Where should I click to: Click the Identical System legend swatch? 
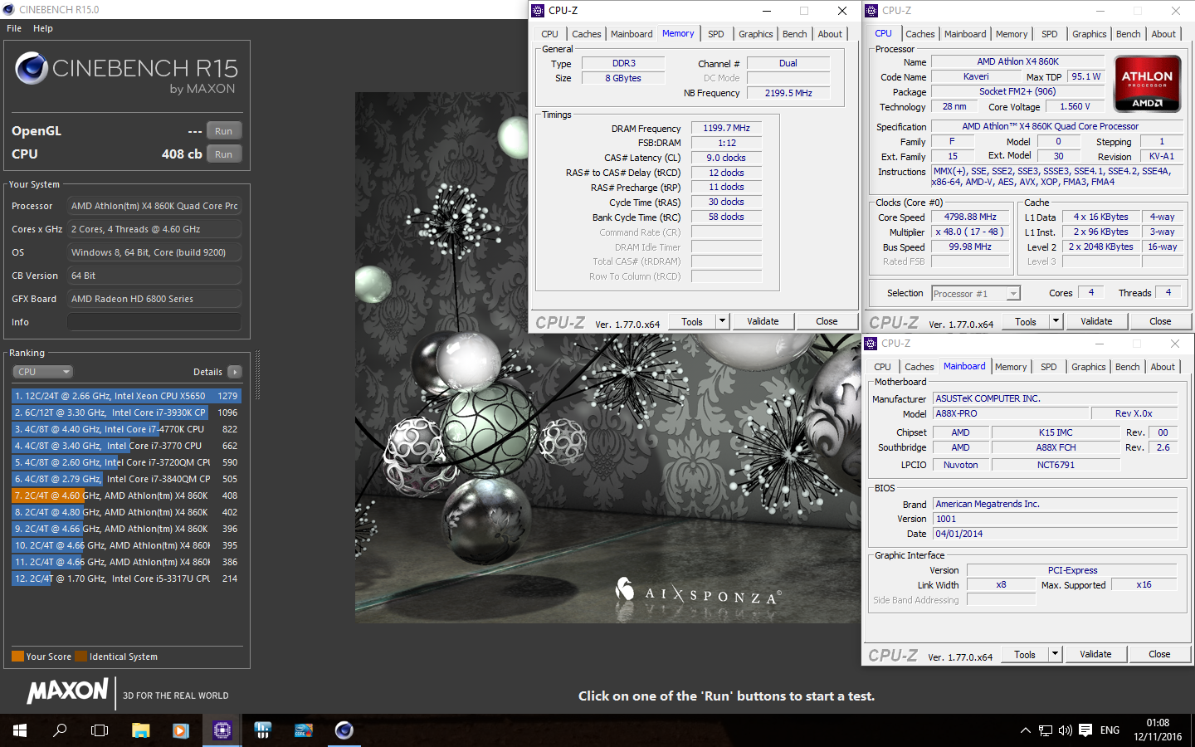pyautogui.click(x=80, y=657)
